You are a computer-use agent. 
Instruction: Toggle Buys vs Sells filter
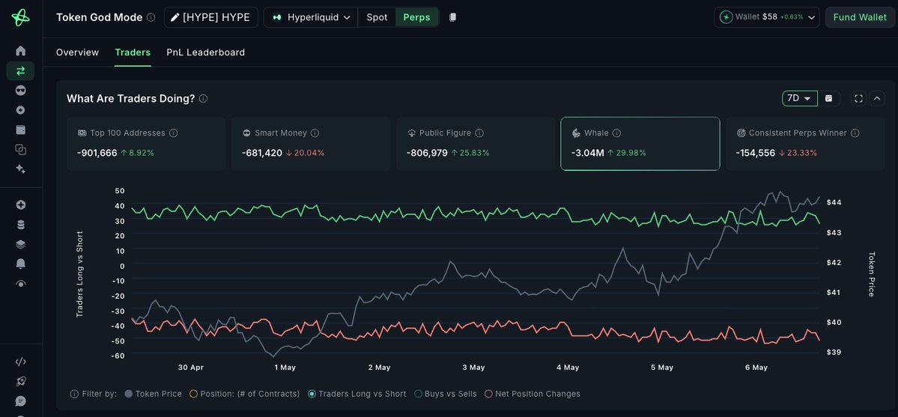pos(446,394)
